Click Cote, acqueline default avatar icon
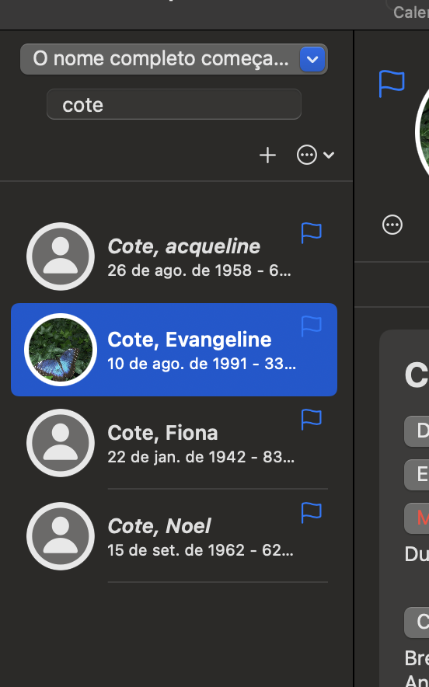 pos(61,256)
